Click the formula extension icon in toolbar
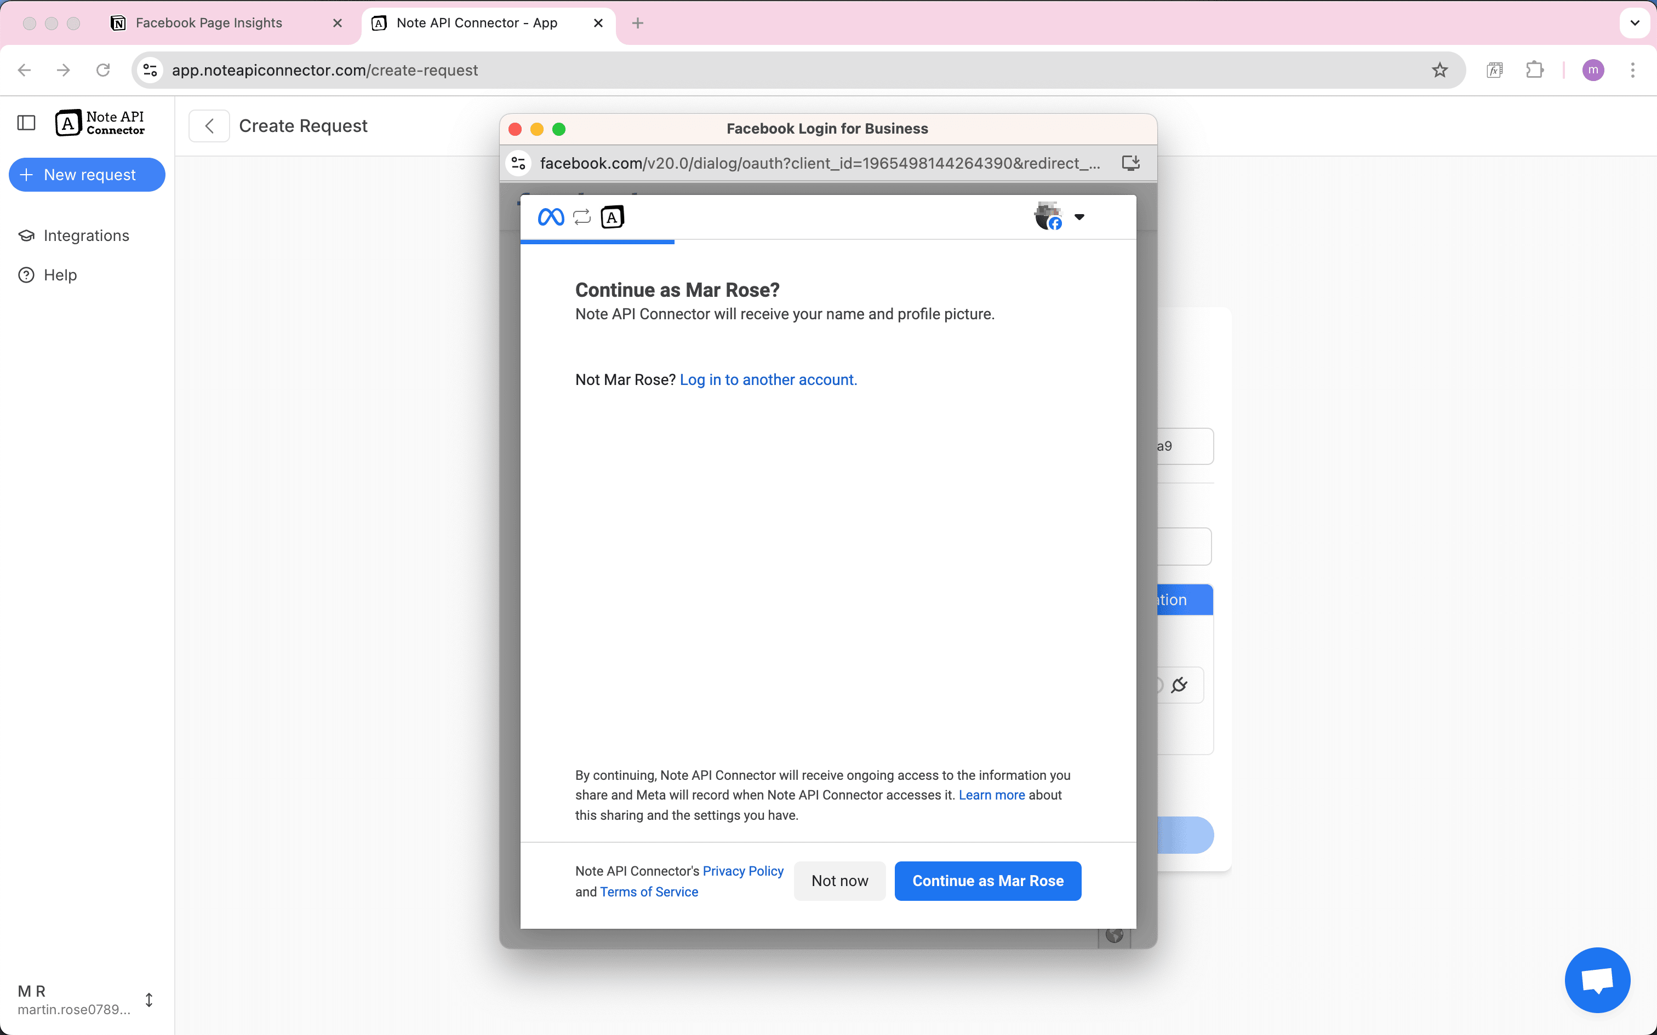 tap(1495, 70)
